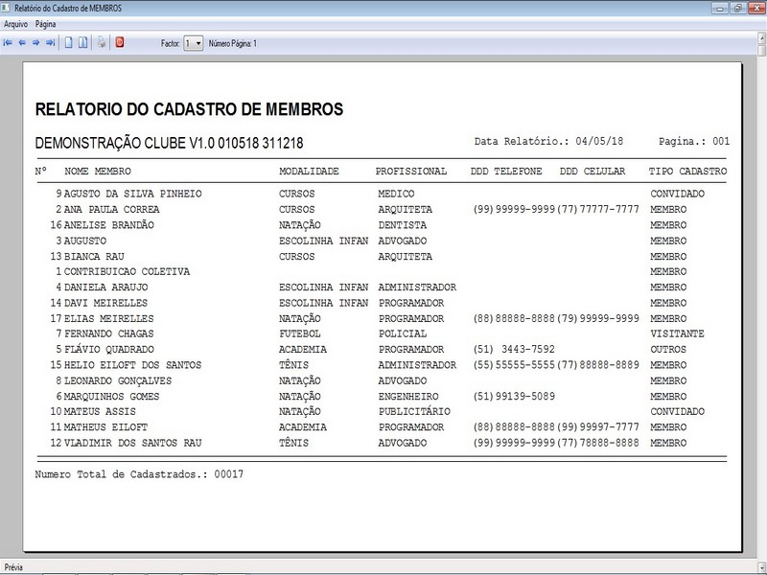767x575 pixels.
Task: Select single page view icon
Action: (68, 43)
